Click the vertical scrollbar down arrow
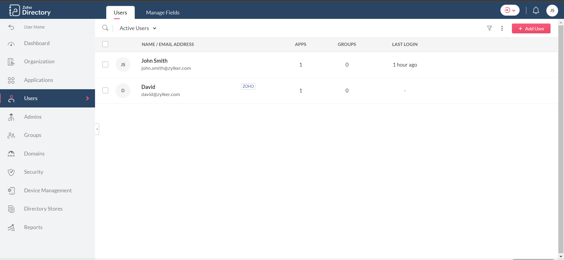The width and height of the screenshot is (564, 260). point(561,257)
